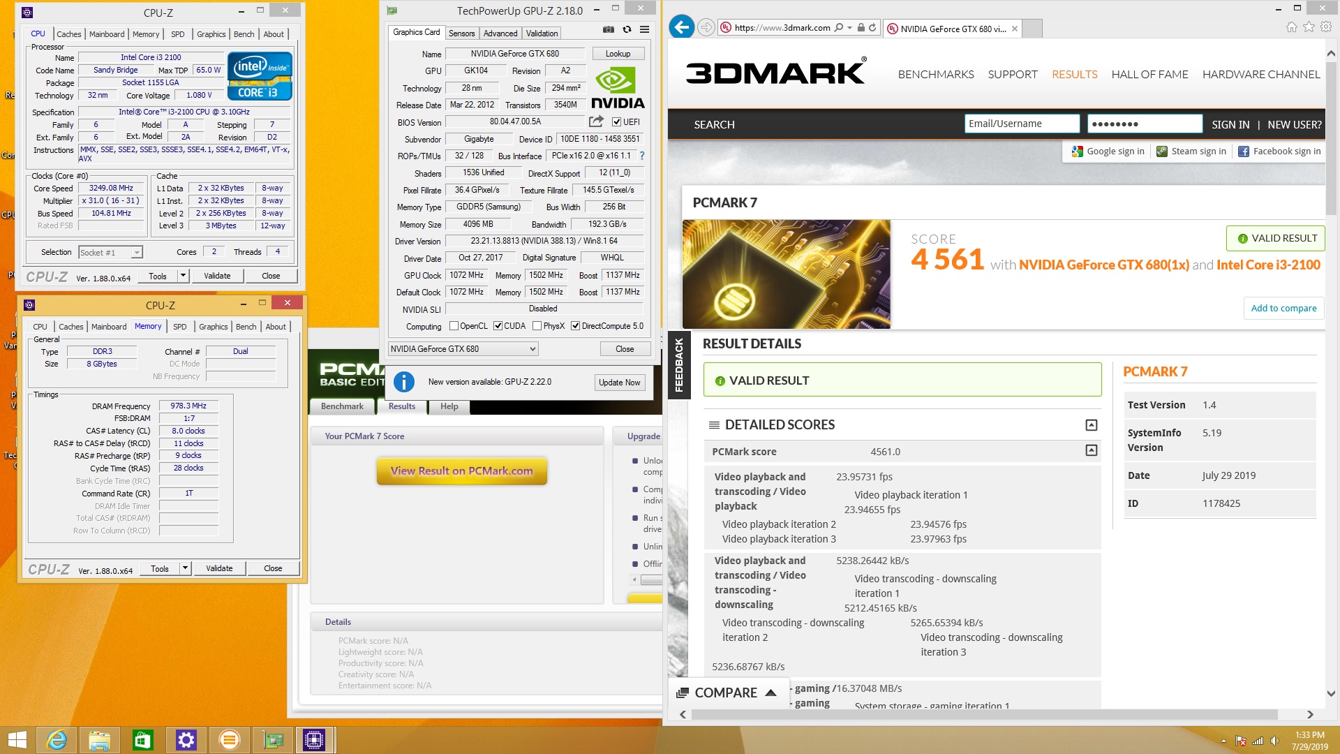Open the CPU-Z taskbar icon
1340x754 pixels.
coord(315,739)
